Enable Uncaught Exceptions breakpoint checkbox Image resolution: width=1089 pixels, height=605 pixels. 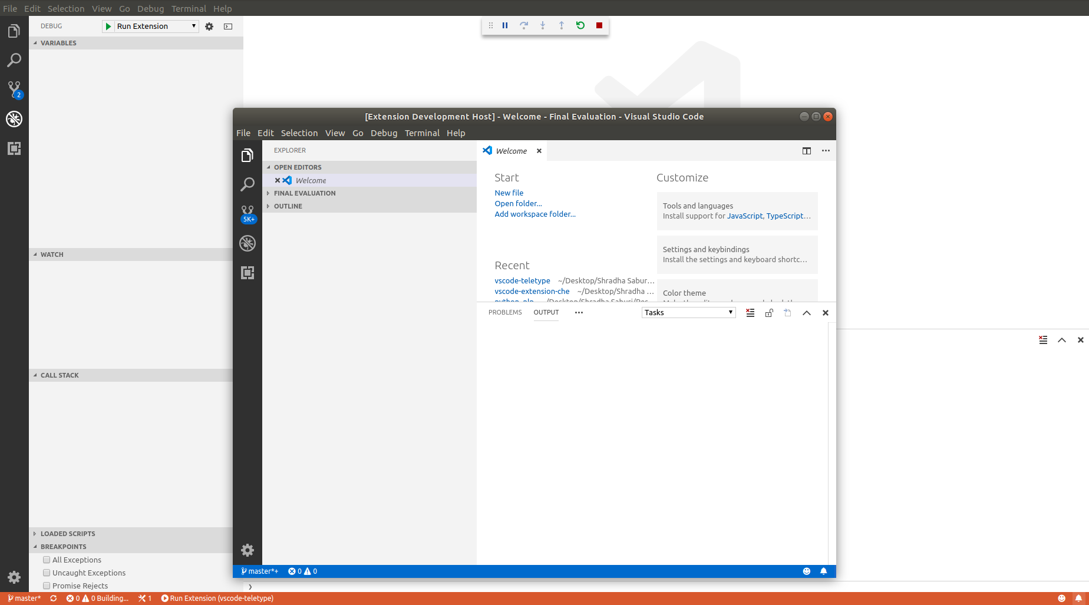[47, 573]
